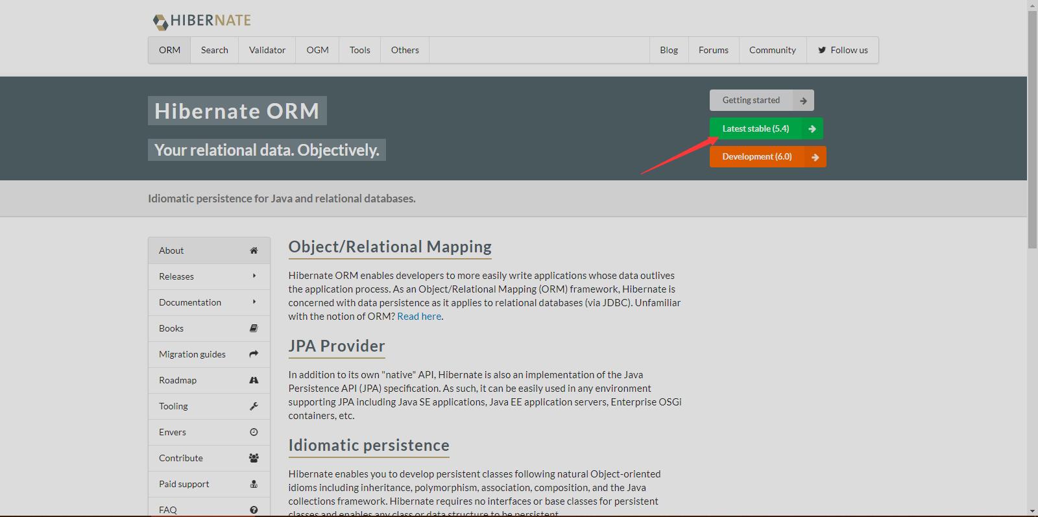The width and height of the screenshot is (1038, 517).
Task: Click the Books icon in sidebar
Action: 254,328
